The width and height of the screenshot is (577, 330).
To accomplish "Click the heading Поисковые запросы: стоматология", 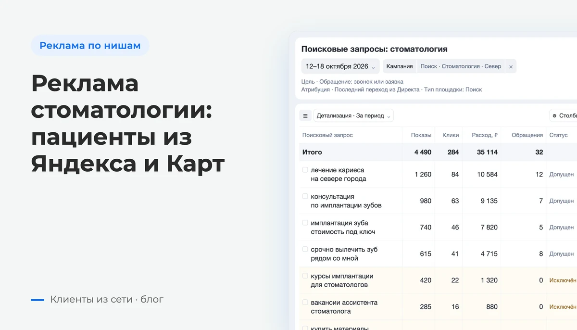I will (x=374, y=49).
